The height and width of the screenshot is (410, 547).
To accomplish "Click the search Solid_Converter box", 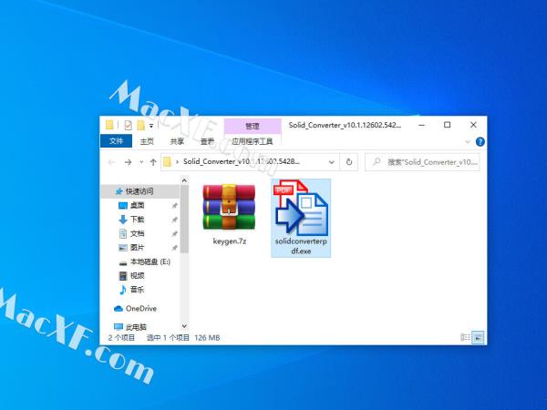I will coord(422,162).
